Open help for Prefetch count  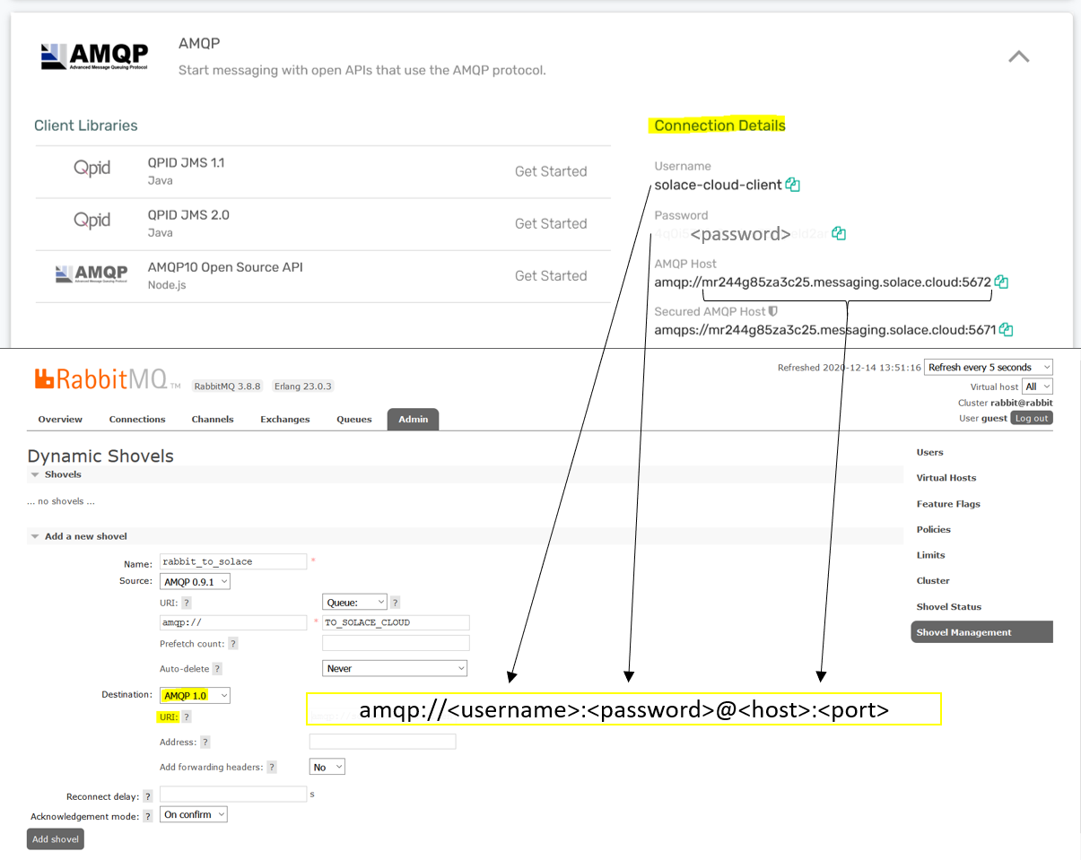[232, 643]
